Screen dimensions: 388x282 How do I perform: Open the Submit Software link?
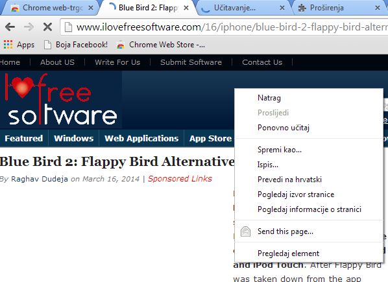191,62
